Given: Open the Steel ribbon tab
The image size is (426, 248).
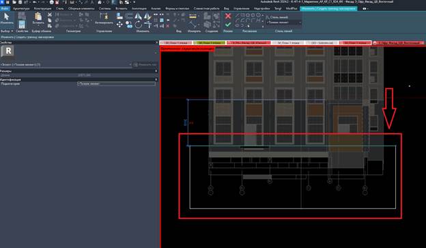Looking at the screenshot, I should 60,8.
